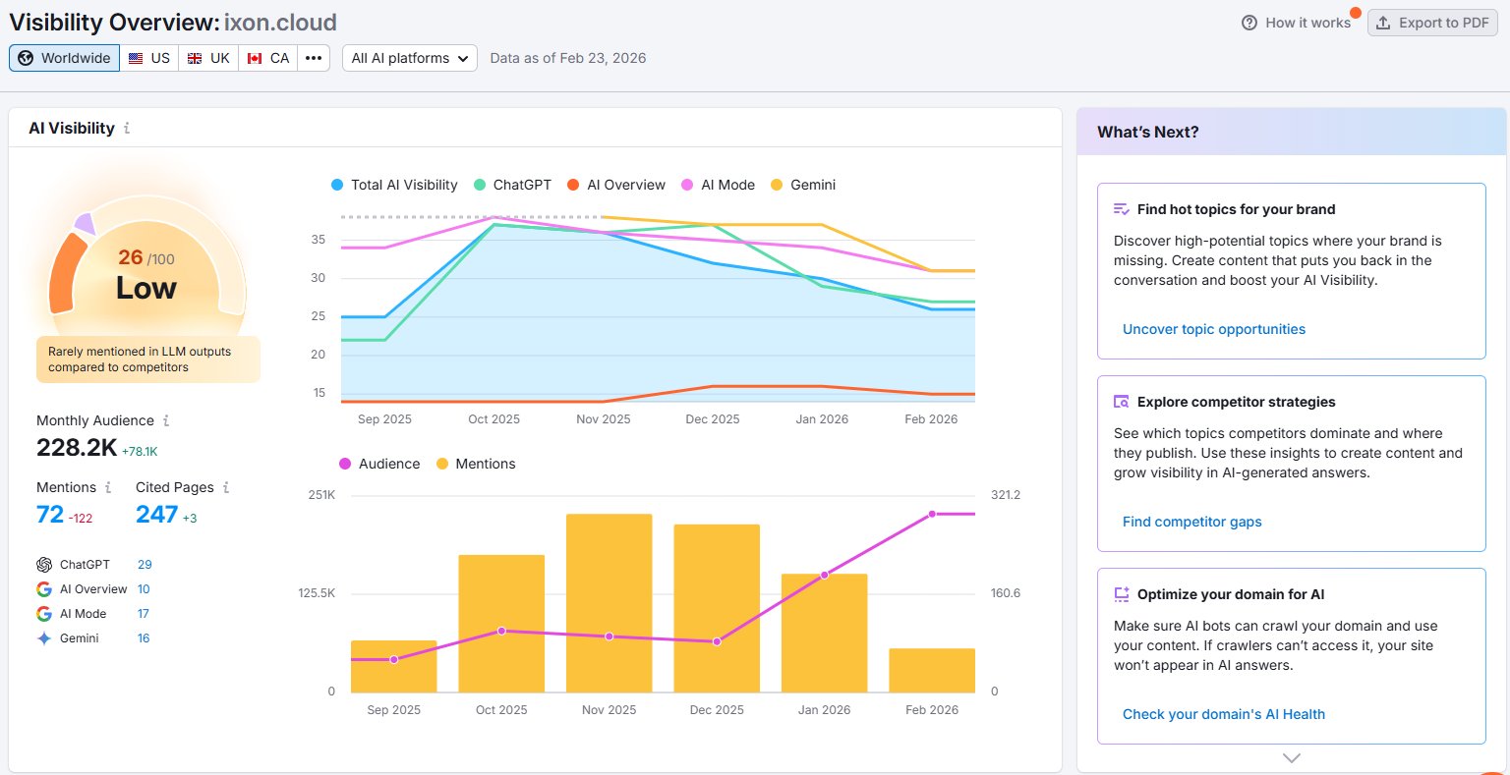
Task: Click the competitor strategies card icon
Action: [x=1122, y=402]
